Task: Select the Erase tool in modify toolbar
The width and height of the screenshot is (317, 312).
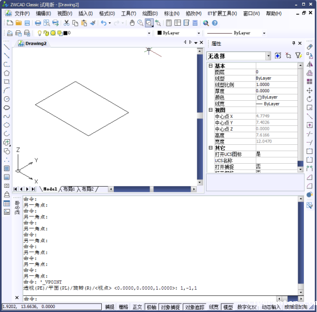Action: pyautogui.click(x=310, y=47)
